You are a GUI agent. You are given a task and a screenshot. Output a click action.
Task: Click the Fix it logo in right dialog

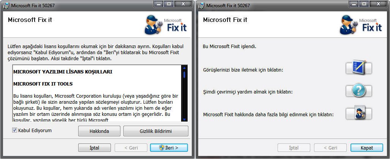(x=361, y=25)
